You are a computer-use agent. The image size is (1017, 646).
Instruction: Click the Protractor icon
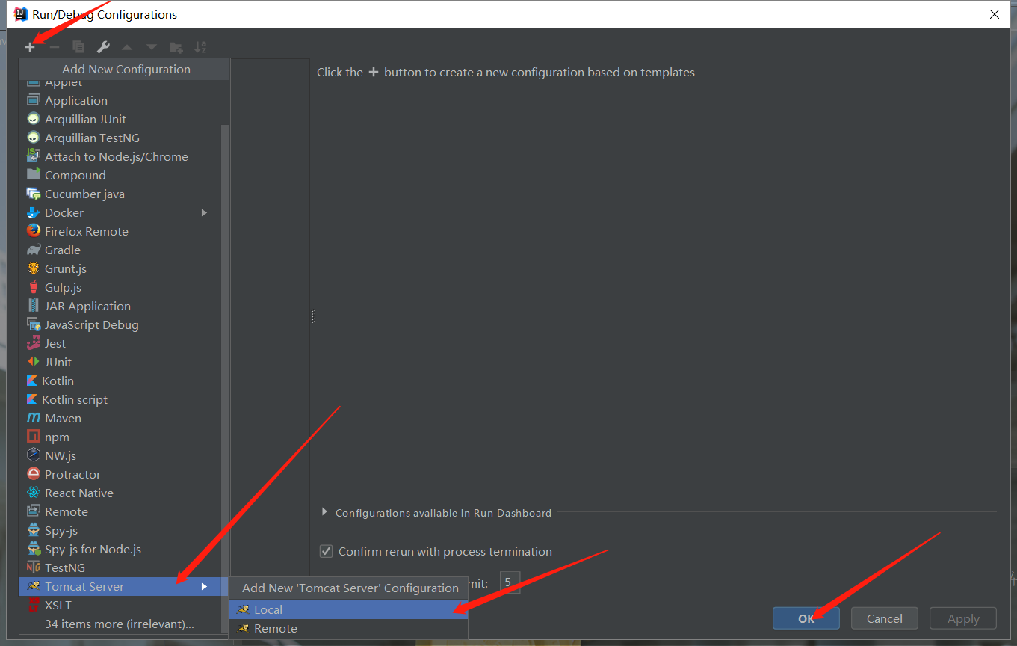(33, 474)
